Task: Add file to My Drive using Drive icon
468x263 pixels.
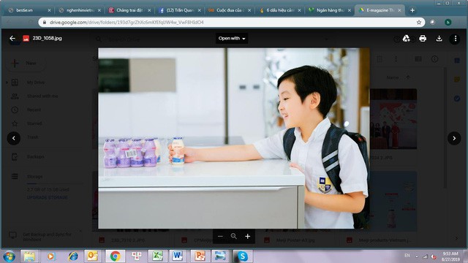Action: pos(407,38)
